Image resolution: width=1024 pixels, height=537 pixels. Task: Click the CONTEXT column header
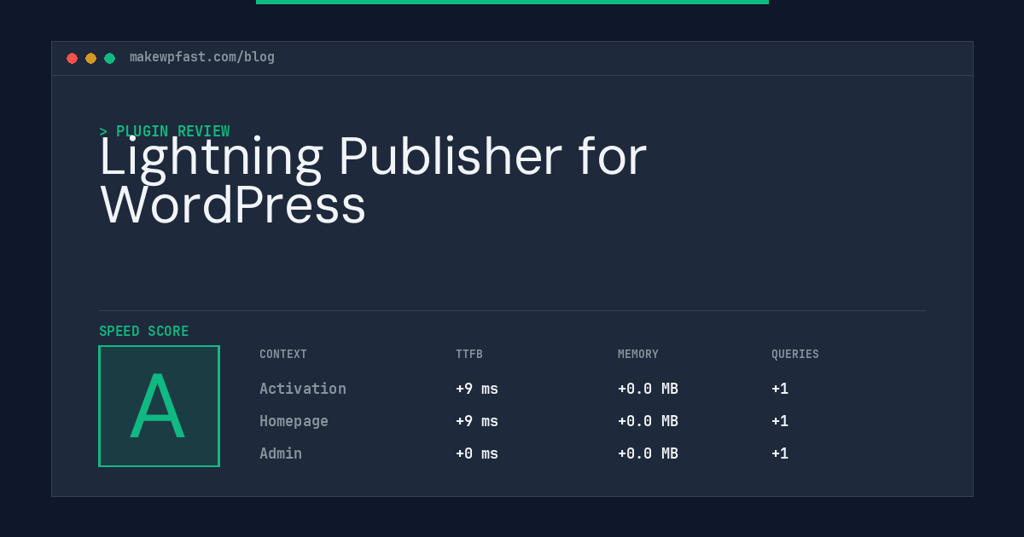[x=283, y=355]
